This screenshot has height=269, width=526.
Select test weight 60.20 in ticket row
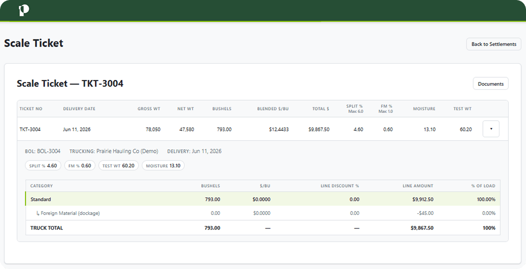click(x=465, y=129)
